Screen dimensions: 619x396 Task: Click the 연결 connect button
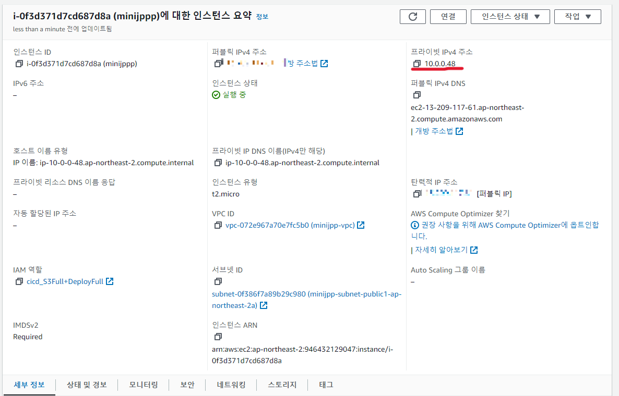448,17
